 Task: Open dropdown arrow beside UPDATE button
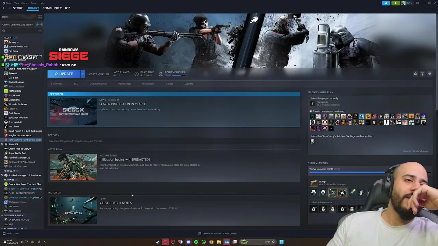point(82,74)
